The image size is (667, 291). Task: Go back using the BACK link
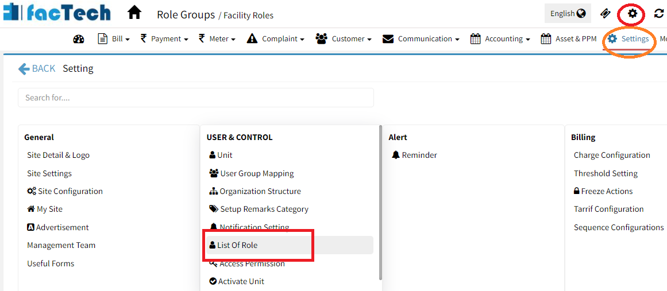coord(37,69)
